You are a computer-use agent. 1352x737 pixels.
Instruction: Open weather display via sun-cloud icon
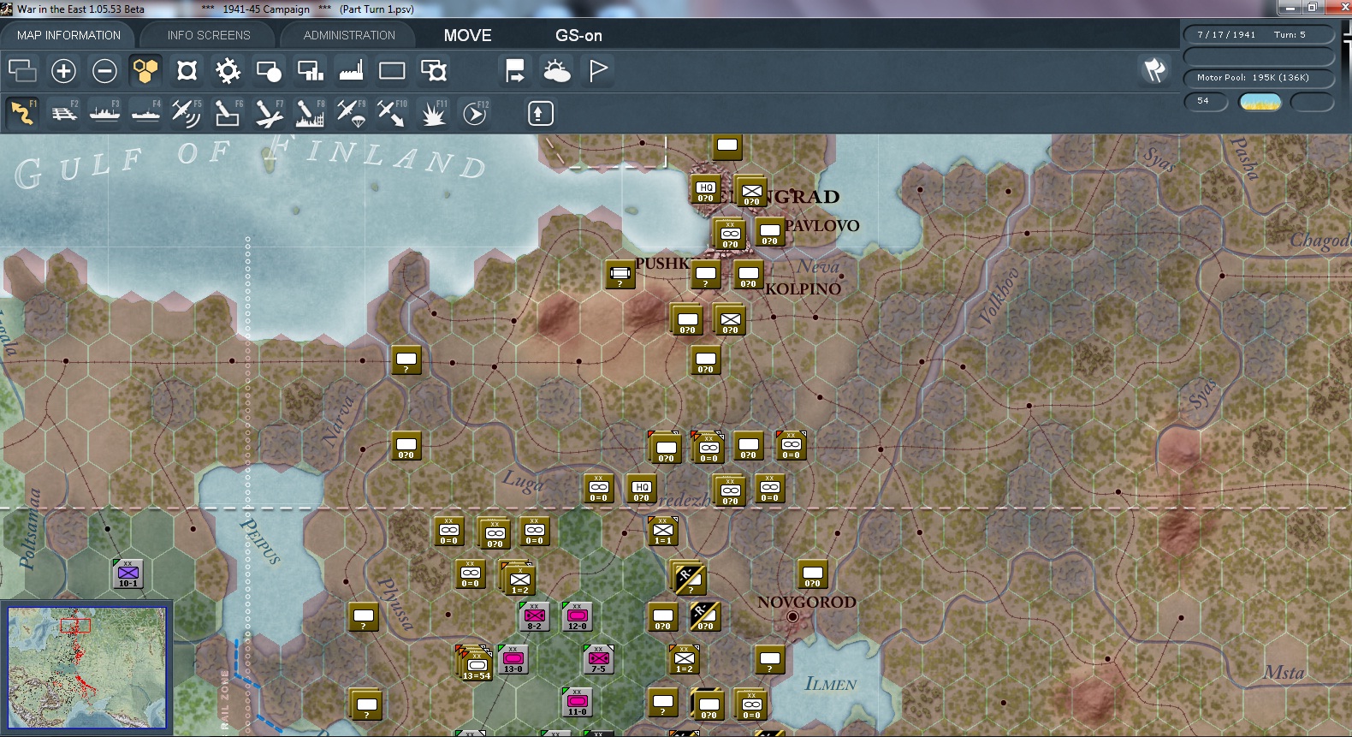[x=556, y=70]
